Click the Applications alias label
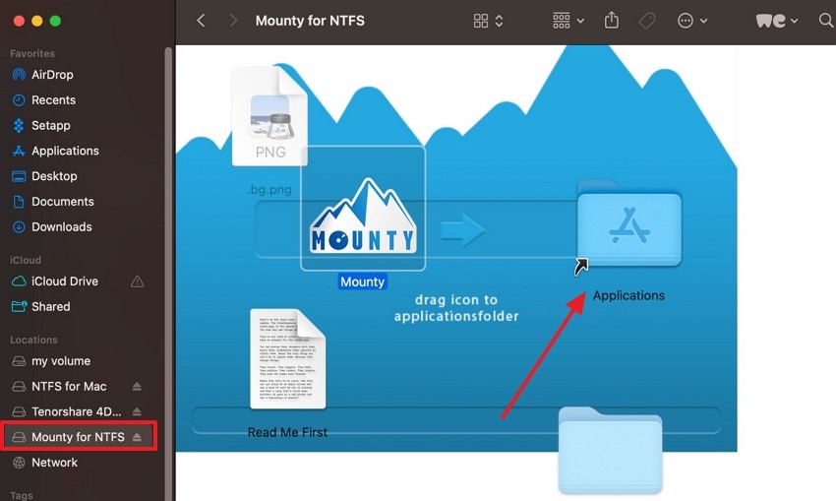The image size is (836, 501). (628, 295)
